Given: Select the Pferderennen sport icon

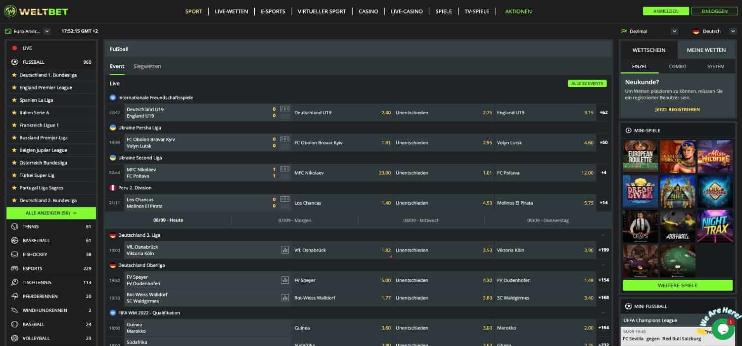Looking at the screenshot, I should (x=14, y=296).
